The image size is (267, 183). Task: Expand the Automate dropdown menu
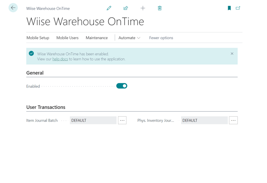[x=129, y=38]
